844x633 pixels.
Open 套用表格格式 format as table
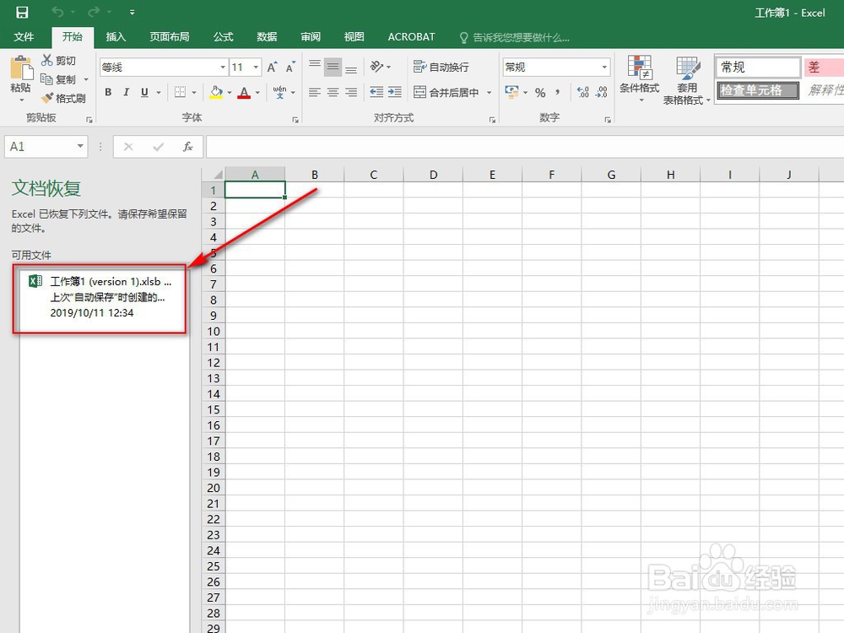[x=687, y=79]
